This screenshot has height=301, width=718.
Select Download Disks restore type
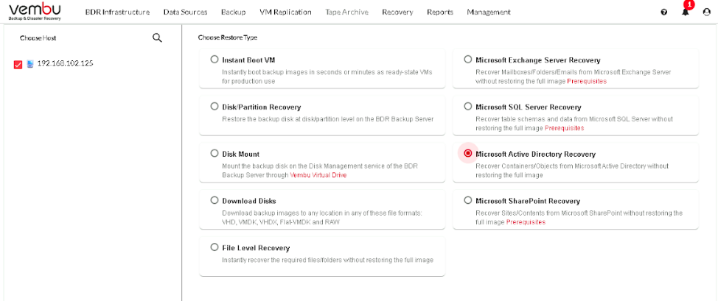[x=215, y=200]
